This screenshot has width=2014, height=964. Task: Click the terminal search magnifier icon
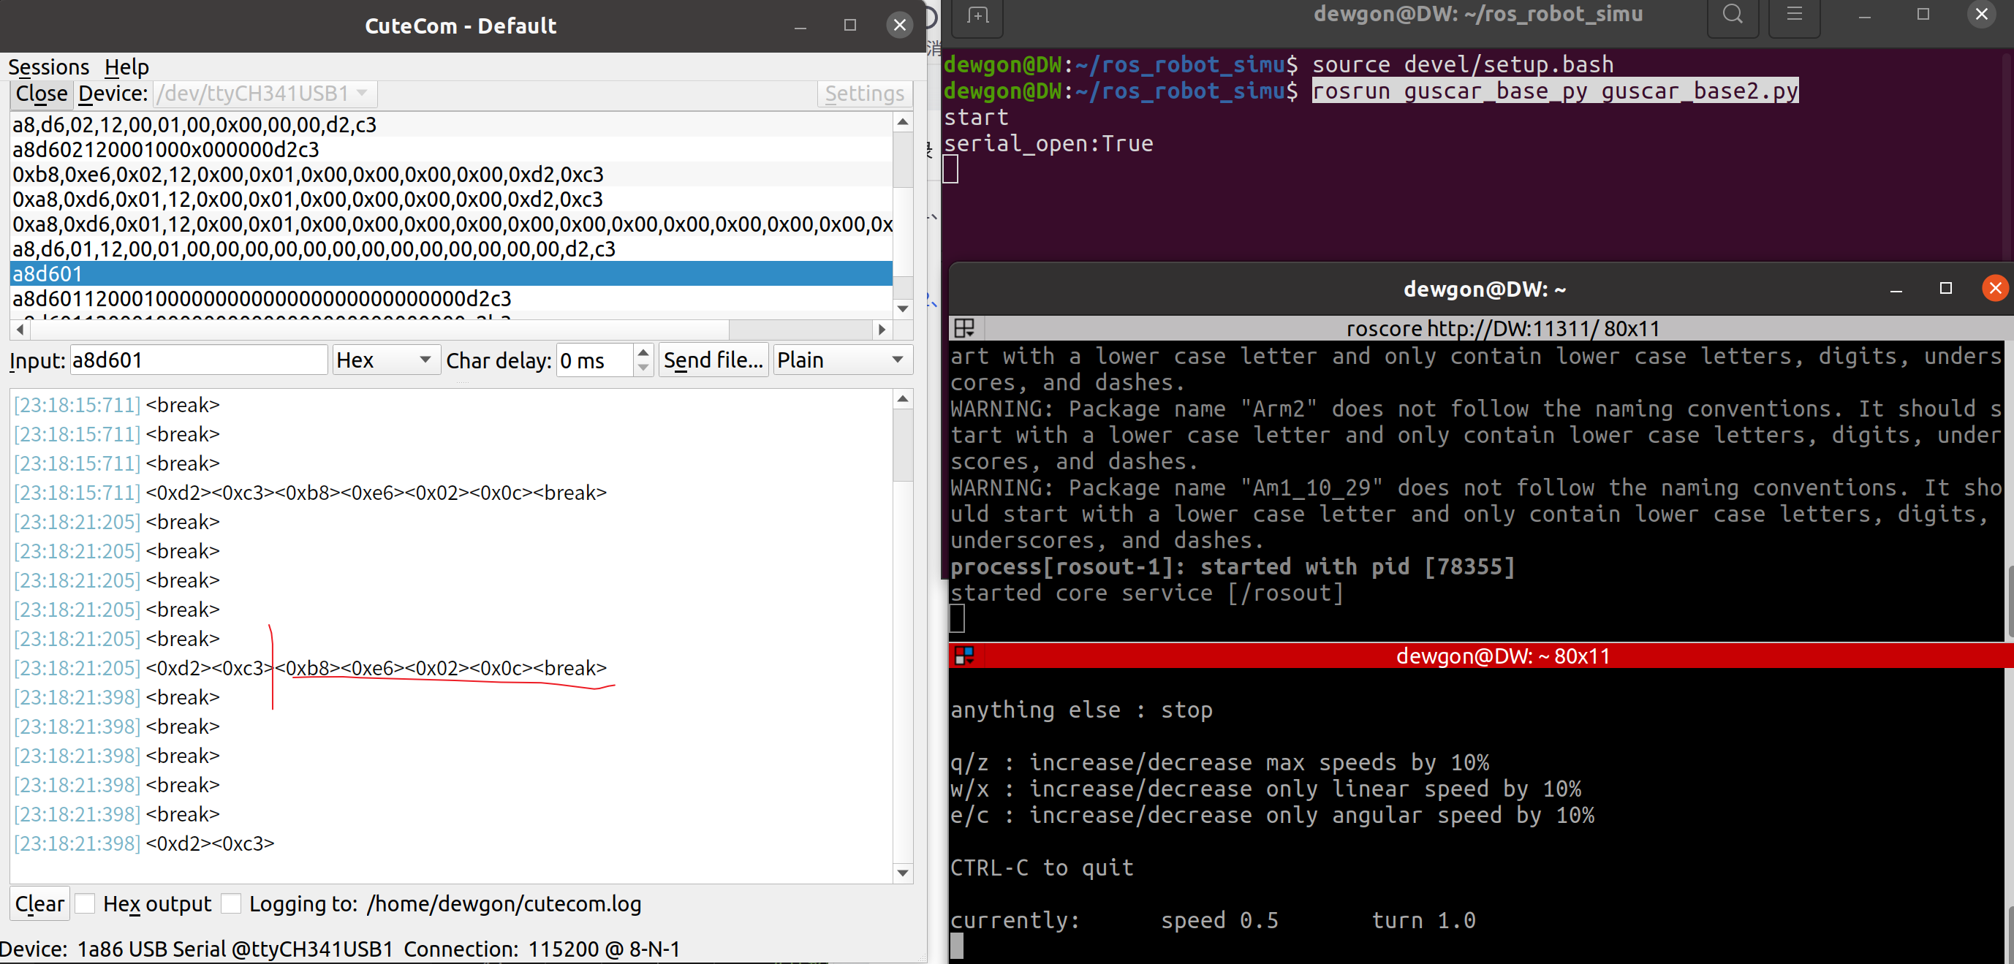[1732, 15]
